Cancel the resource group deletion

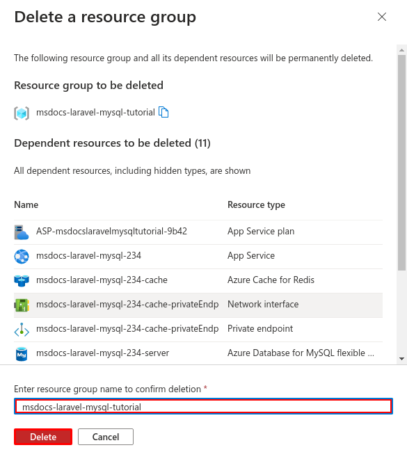click(106, 437)
